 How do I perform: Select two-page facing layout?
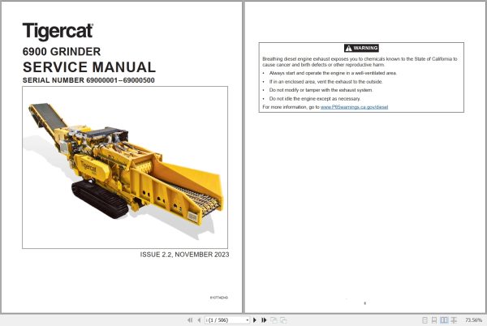coord(444,320)
